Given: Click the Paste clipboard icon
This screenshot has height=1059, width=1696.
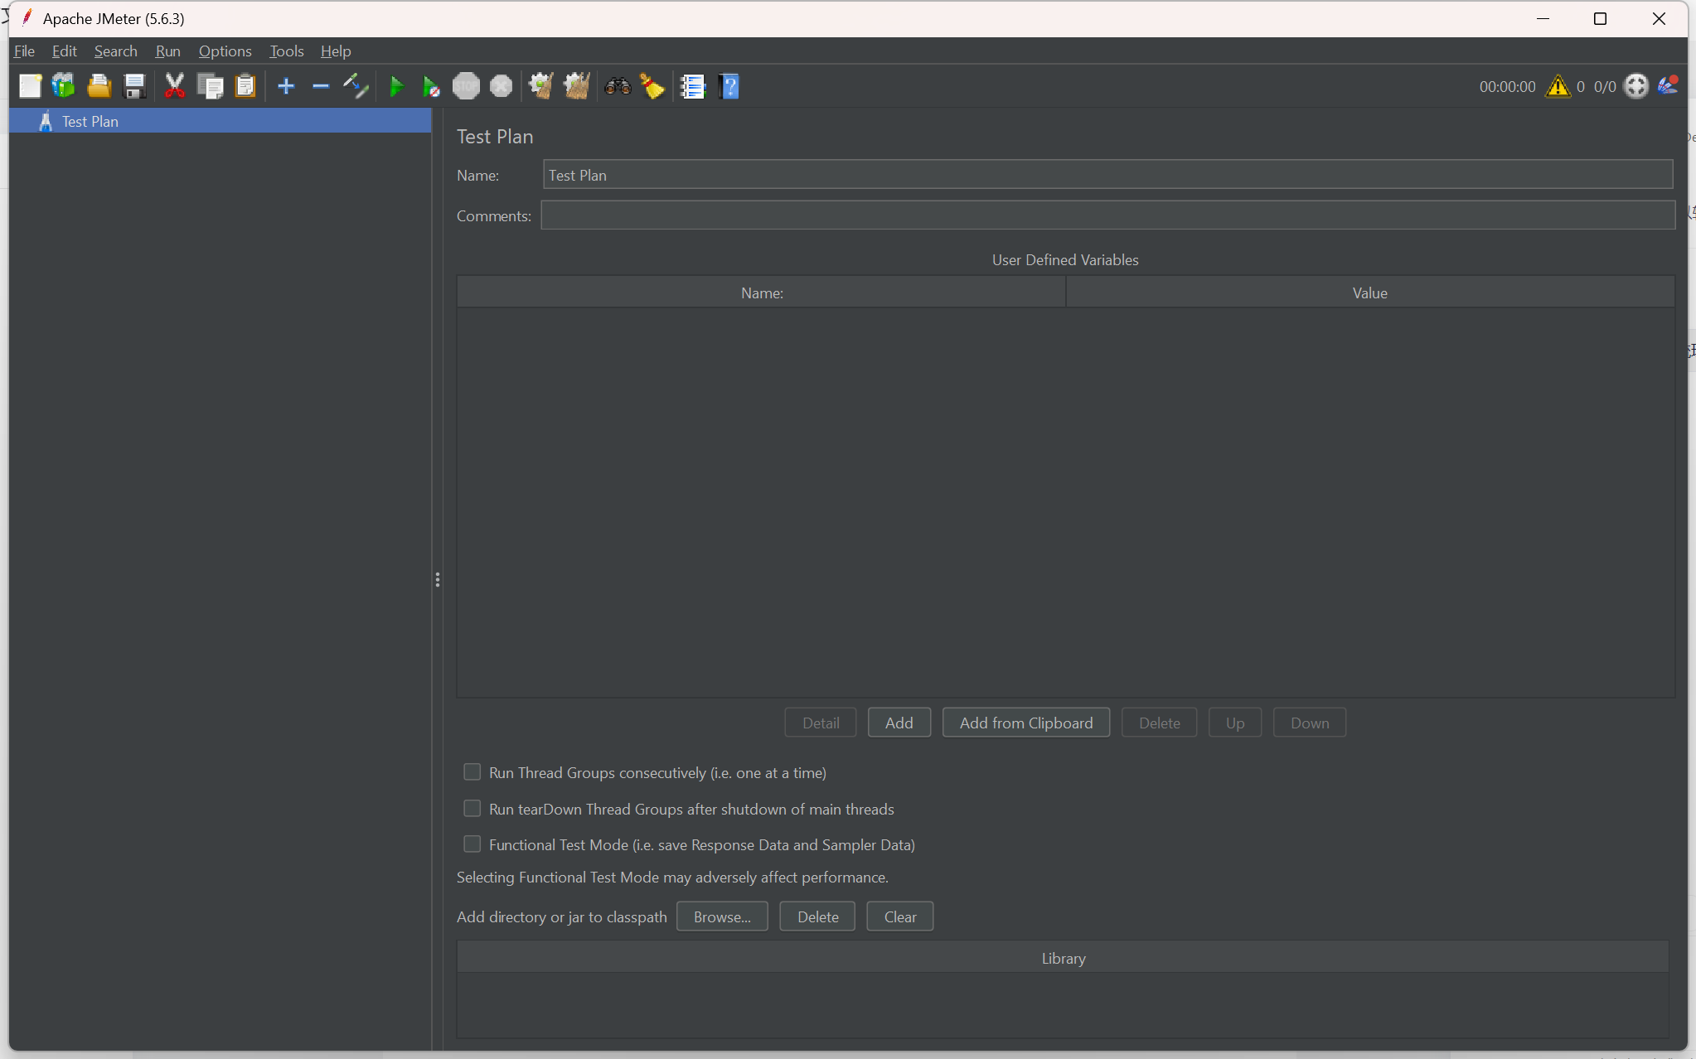Looking at the screenshot, I should click(245, 86).
